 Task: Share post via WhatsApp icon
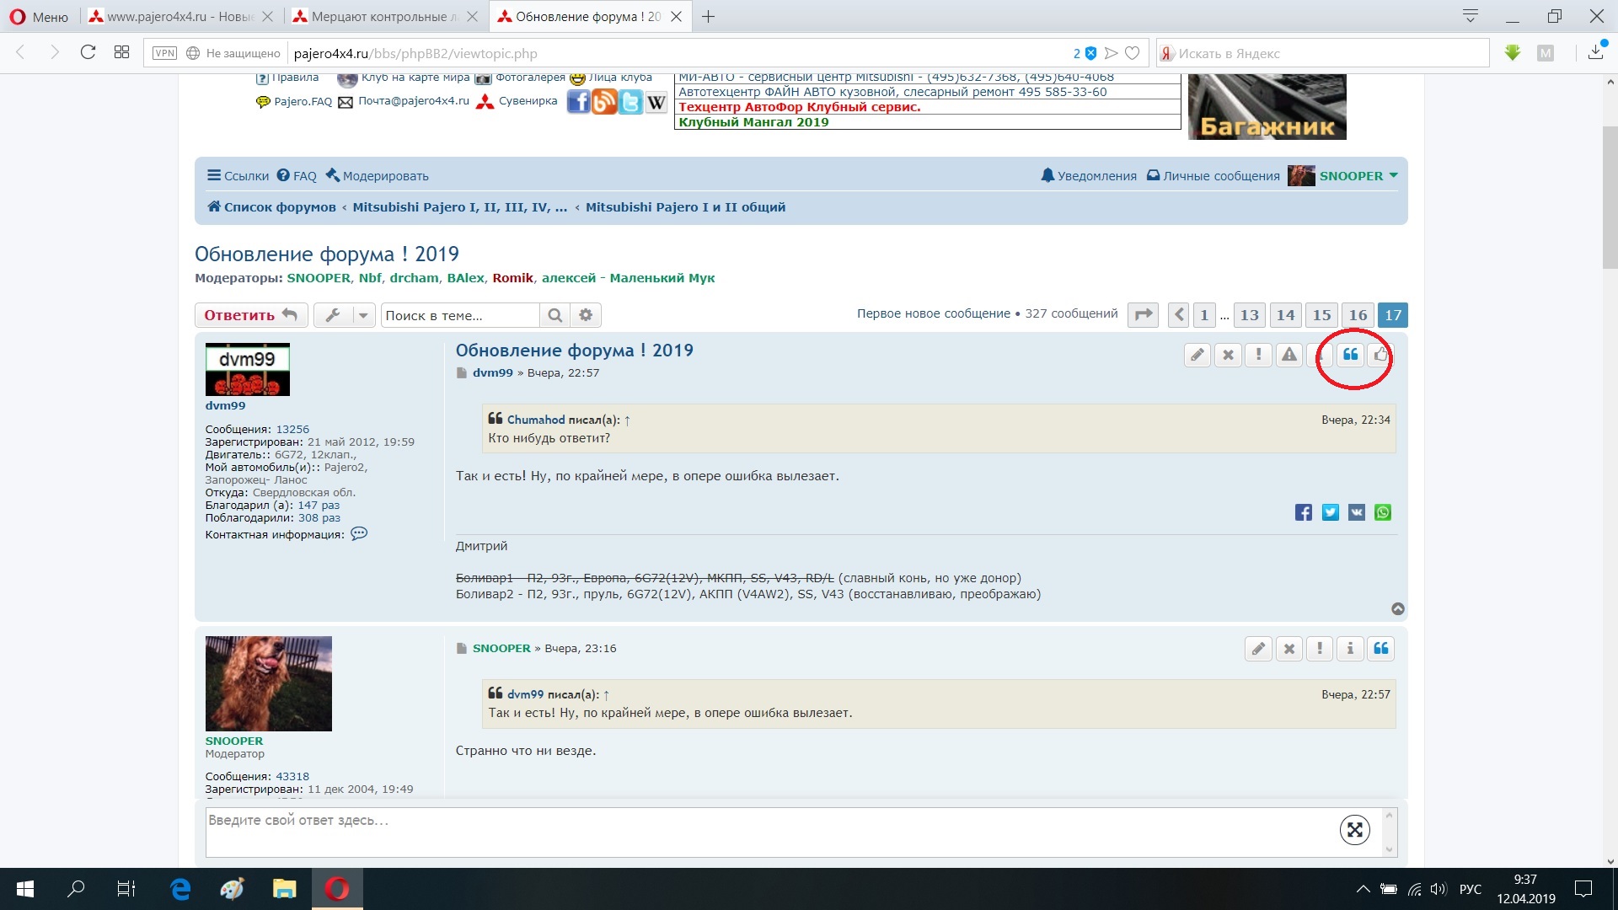tap(1383, 512)
